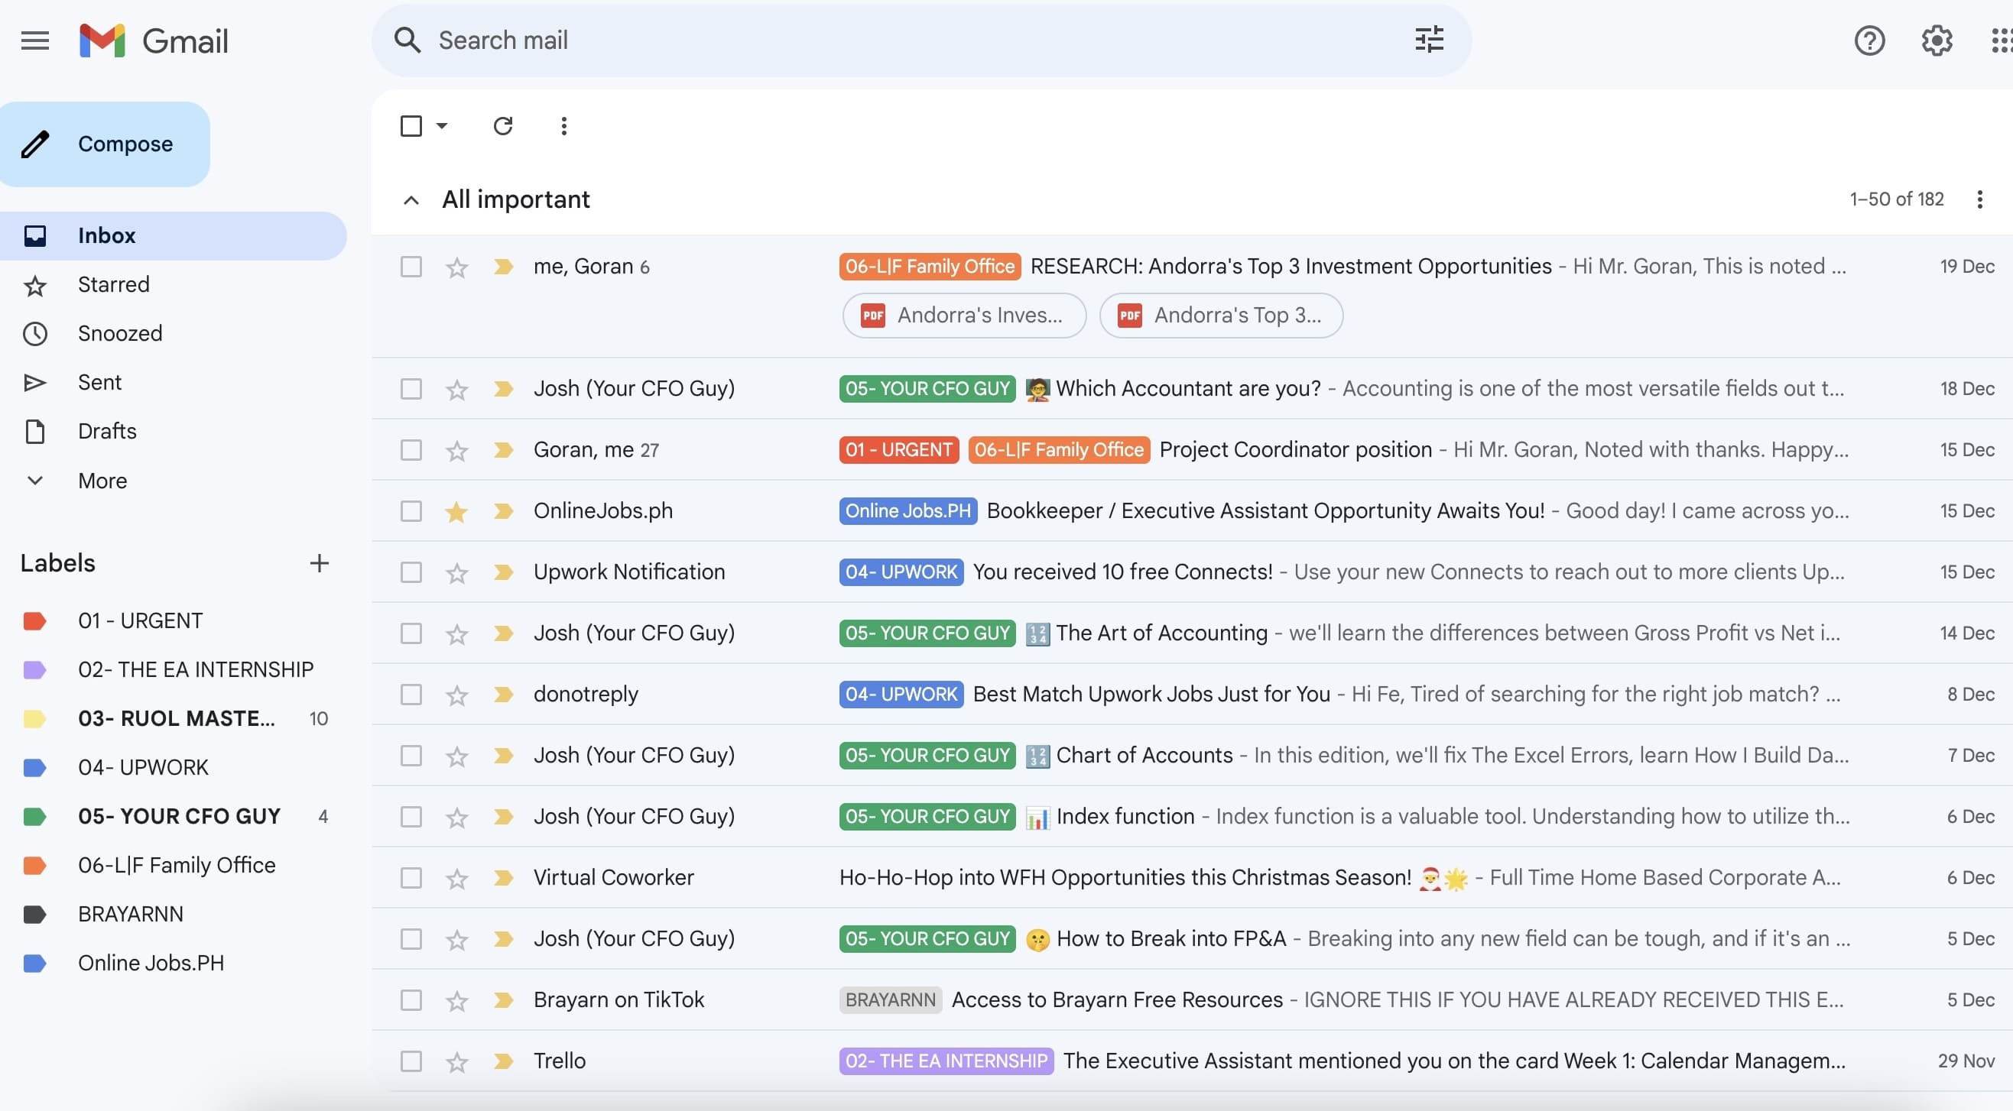Open All important section options menu
Image resolution: width=2013 pixels, height=1111 pixels.
click(1979, 199)
